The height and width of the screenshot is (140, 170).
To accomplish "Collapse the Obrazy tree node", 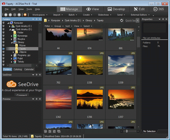I will [12, 42].
